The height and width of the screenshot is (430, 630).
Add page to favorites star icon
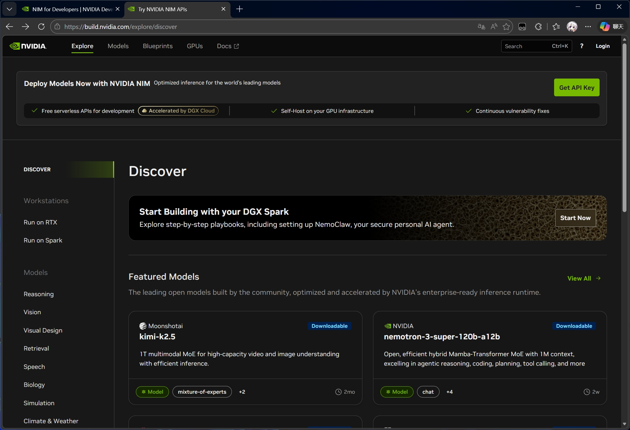(x=506, y=27)
